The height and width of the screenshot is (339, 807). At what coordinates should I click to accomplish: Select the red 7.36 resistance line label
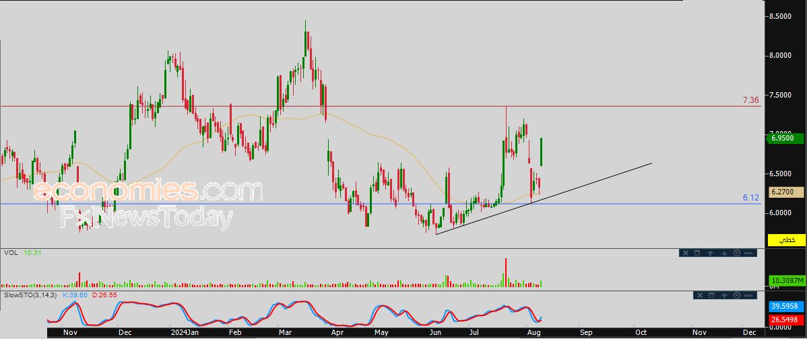point(751,100)
